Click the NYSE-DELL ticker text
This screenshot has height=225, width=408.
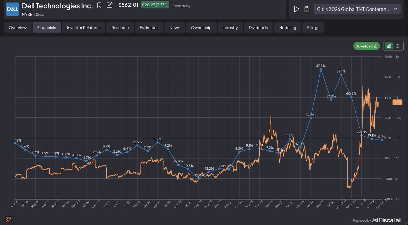[x=33, y=14]
